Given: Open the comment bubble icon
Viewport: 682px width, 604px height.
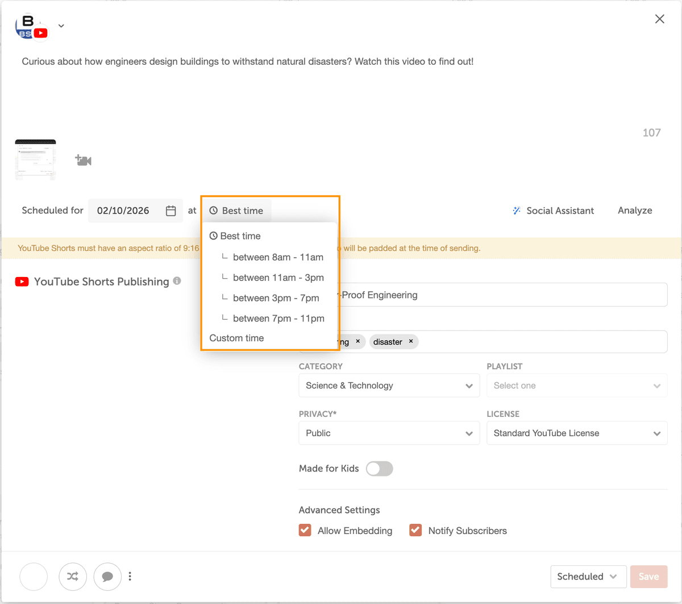Looking at the screenshot, I should [x=107, y=576].
